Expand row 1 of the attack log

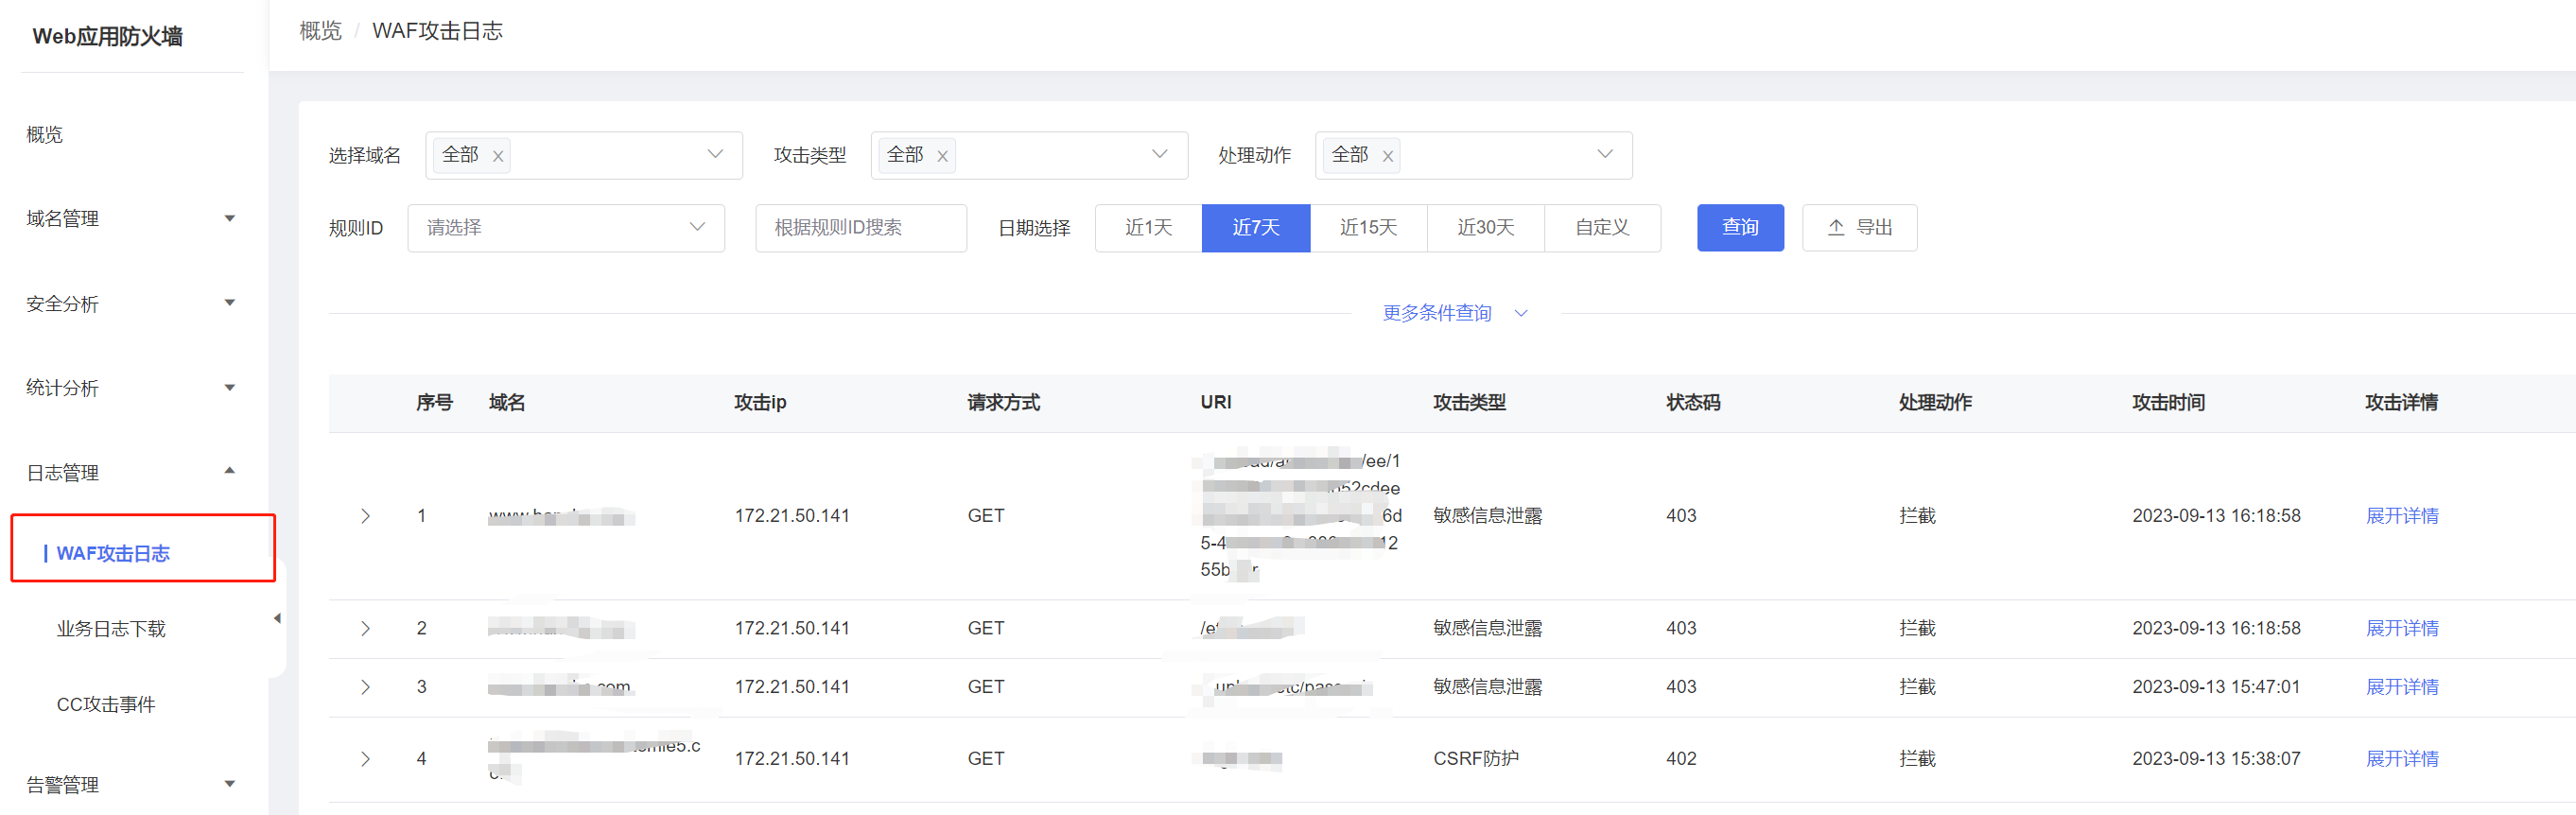366,516
